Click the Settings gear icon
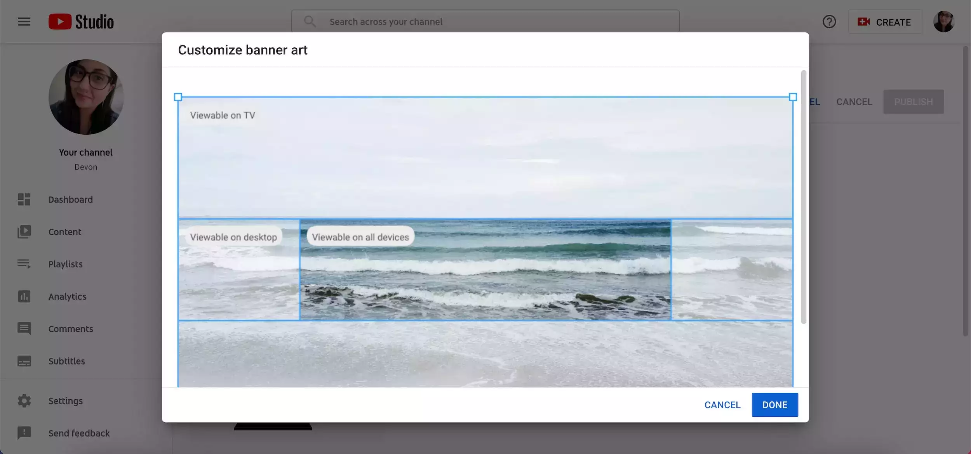The image size is (971, 454). (x=24, y=401)
